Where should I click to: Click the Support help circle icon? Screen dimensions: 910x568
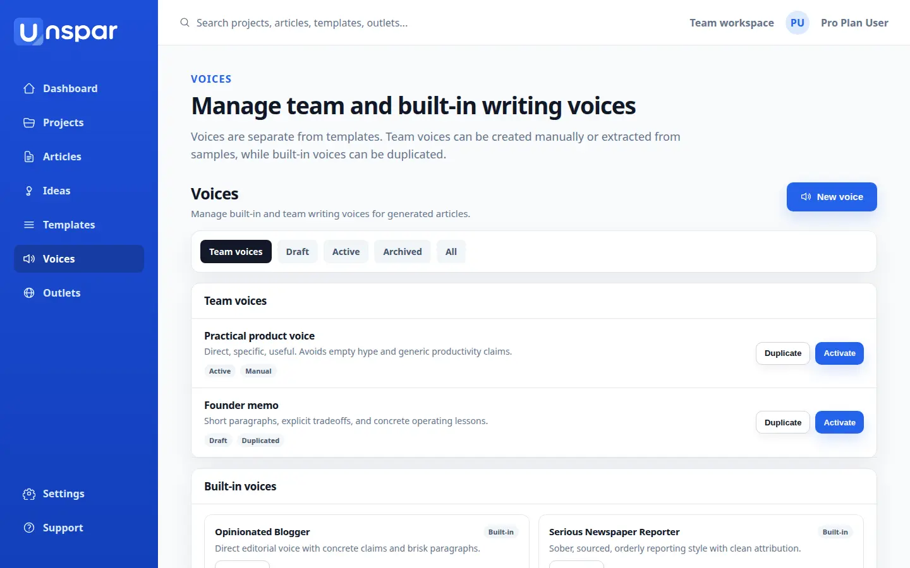[x=29, y=528]
